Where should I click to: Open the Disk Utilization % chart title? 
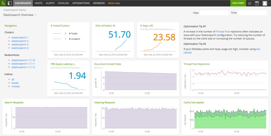[x=105, y=26]
